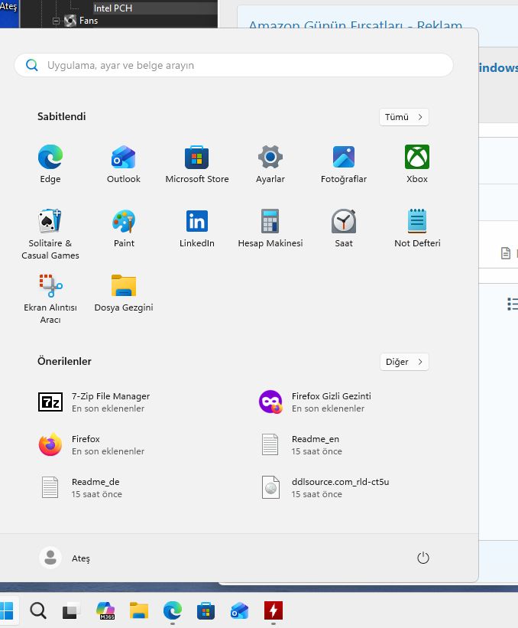Switch to Edge on taskbar
The width and height of the screenshot is (518, 628).
(173, 610)
